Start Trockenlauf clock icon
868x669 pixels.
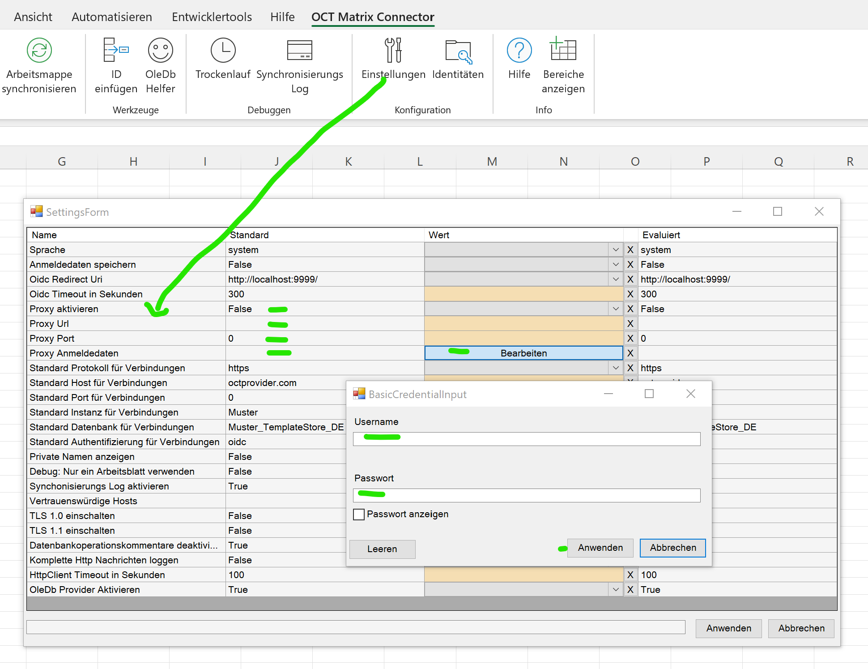click(223, 50)
